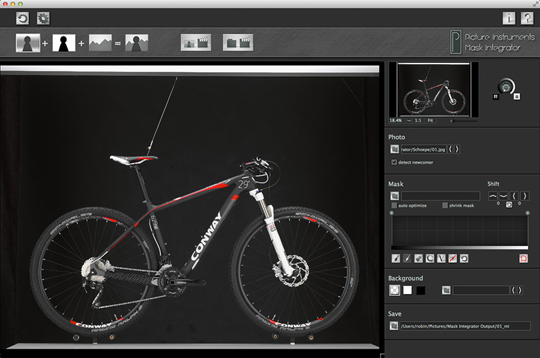Click the V-shaped mask tool icon
This screenshot has height=358, width=540.
441,258
